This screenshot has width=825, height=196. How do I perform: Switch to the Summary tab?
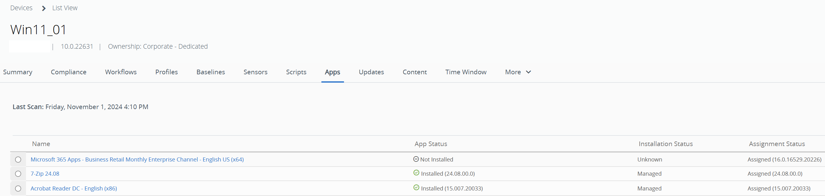[18, 72]
